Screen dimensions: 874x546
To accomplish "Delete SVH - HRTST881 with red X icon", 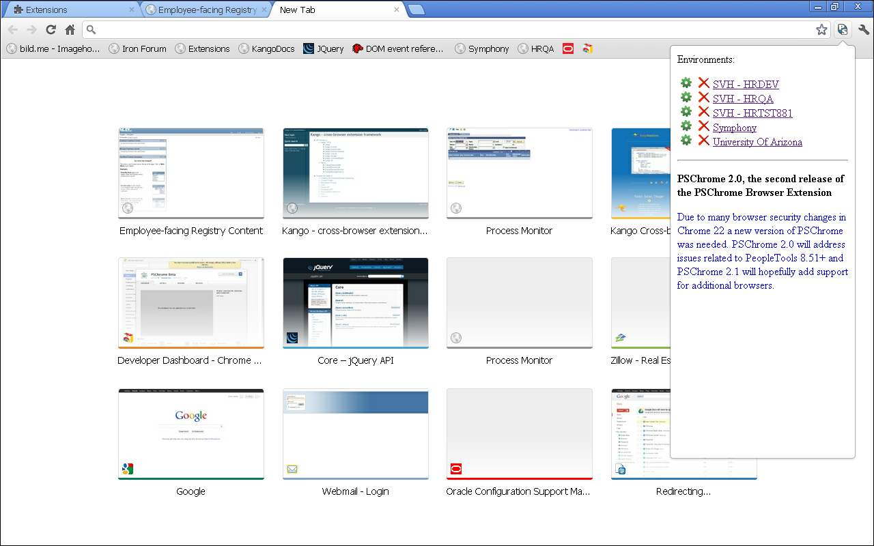I will point(704,112).
